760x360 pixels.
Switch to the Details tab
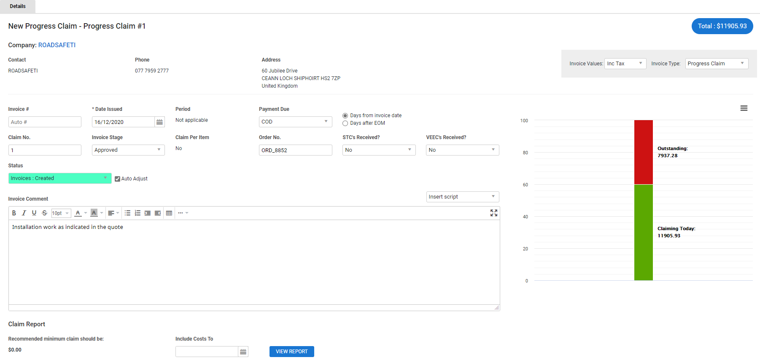[x=18, y=6]
